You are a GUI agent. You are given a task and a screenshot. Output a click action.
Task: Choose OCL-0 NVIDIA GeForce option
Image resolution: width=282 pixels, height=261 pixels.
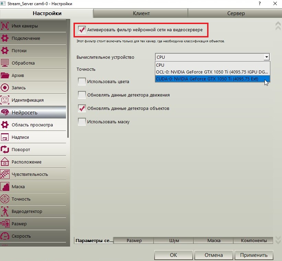click(212, 72)
